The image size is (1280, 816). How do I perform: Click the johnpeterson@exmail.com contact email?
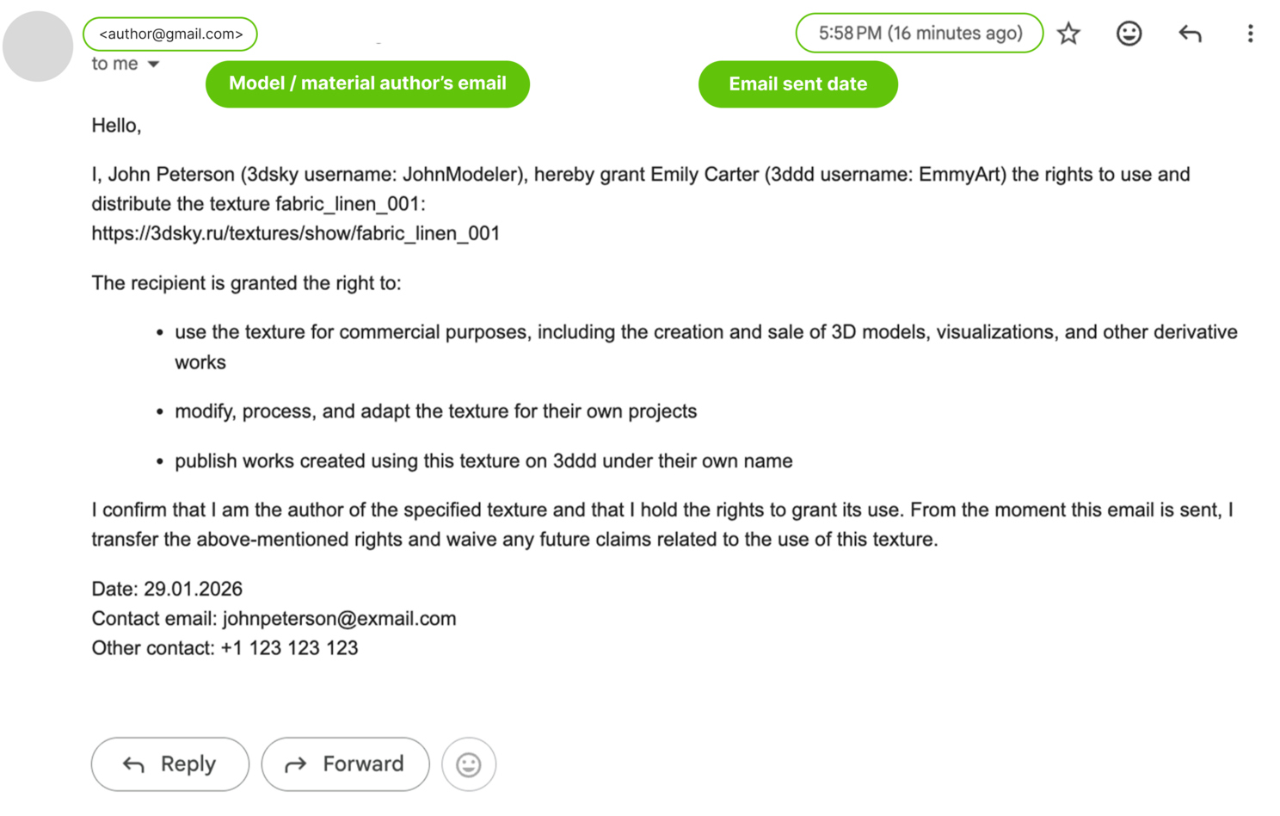(339, 619)
